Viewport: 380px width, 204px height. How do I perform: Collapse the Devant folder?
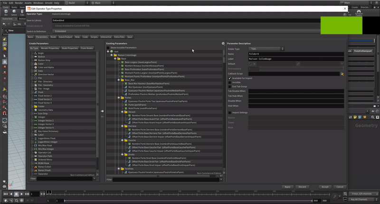[123, 112]
